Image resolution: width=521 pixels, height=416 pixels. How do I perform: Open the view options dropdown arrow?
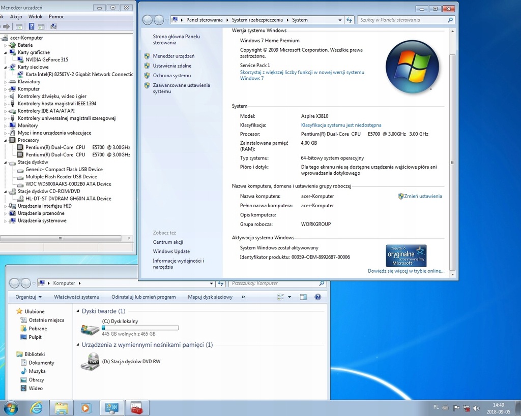click(x=290, y=297)
